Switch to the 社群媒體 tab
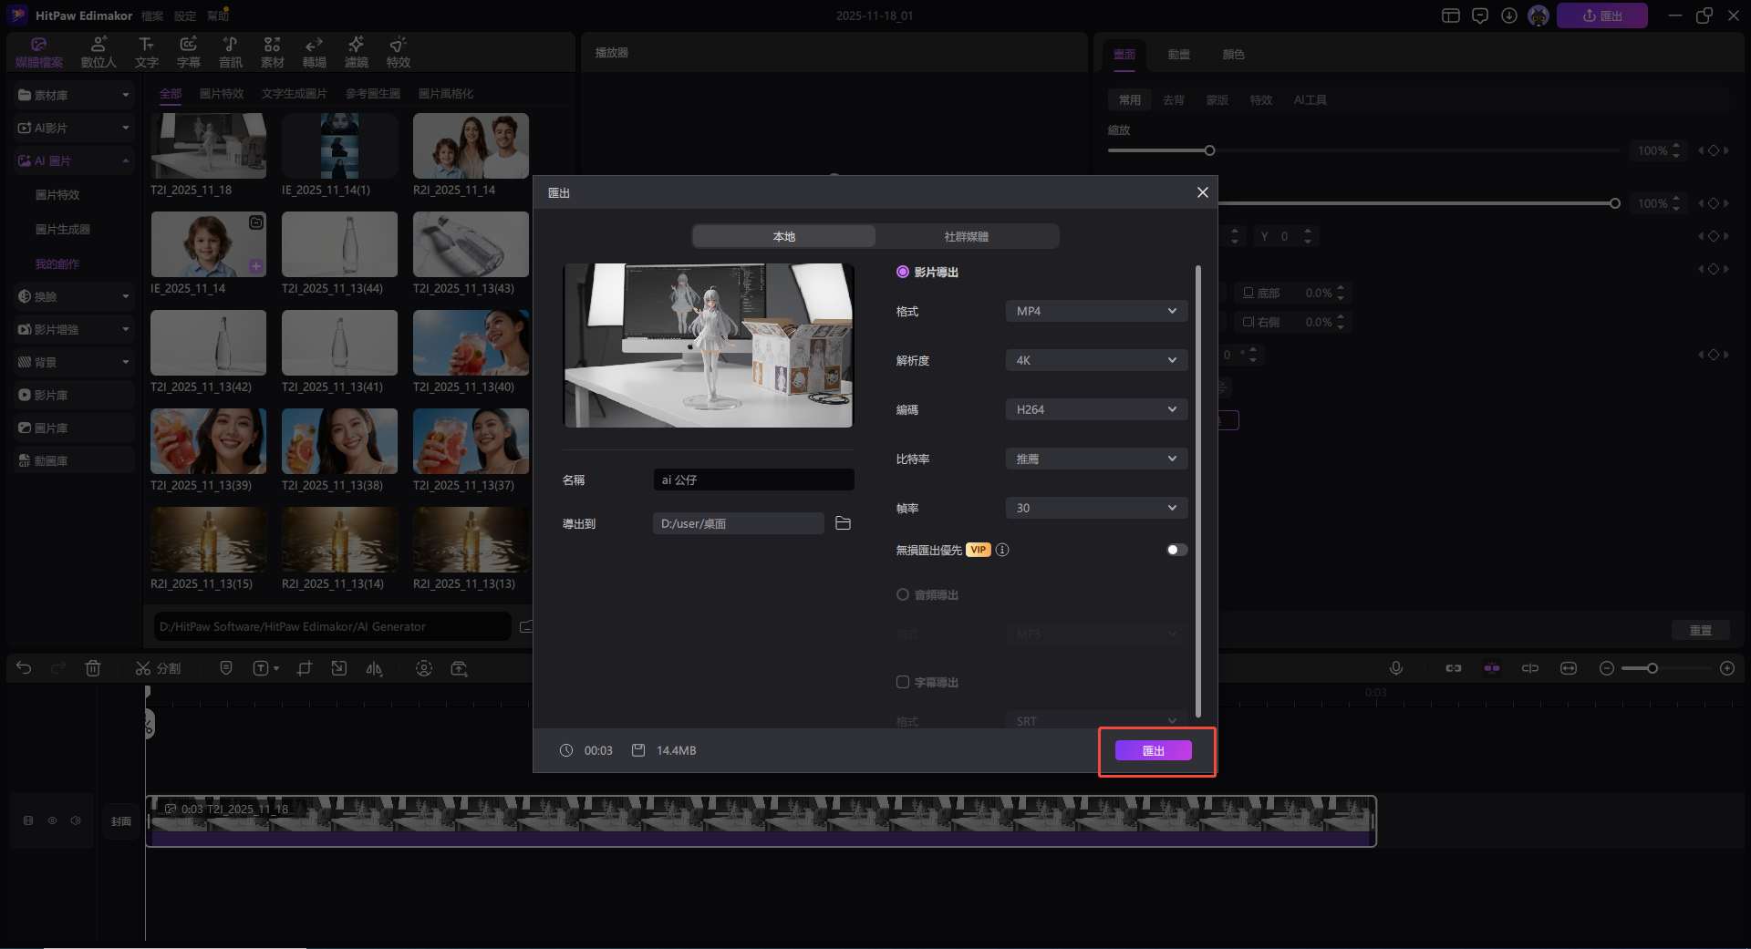Viewport: 1751px width, 949px height. coord(966,236)
